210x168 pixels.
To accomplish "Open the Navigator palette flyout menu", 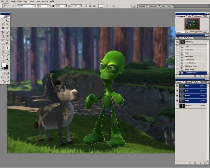I will pos(208,16).
